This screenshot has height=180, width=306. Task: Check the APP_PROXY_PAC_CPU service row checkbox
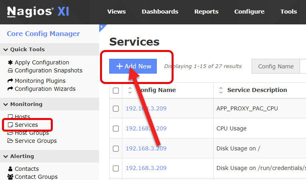coord(116,108)
